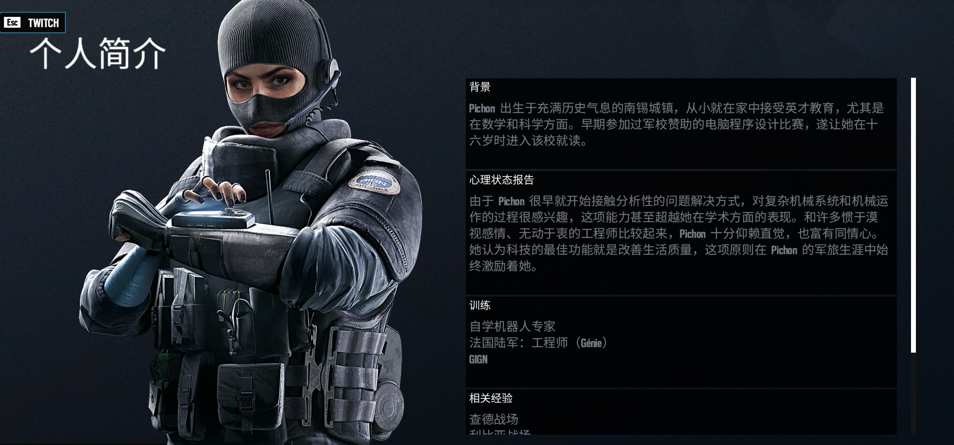The width and height of the screenshot is (954, 445).
Task: Select the 心理状态报告 section header
Action: 502,180
